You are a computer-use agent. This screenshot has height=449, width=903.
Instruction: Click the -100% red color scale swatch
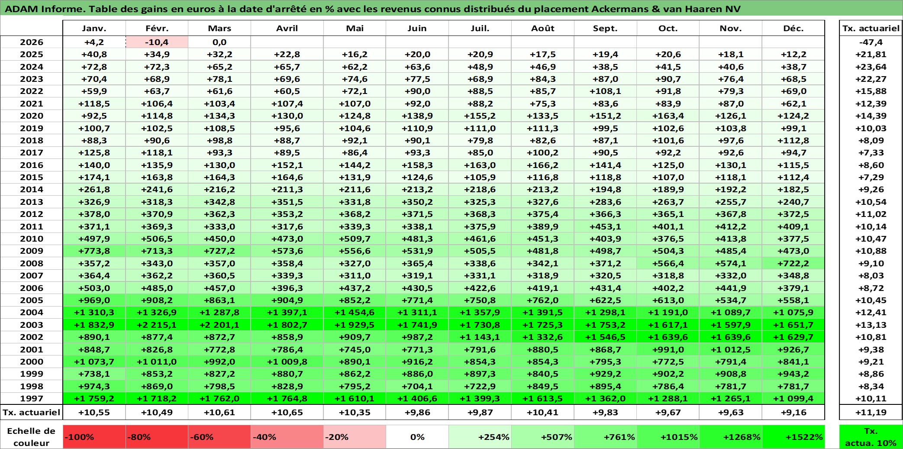[x=94, y=437]
